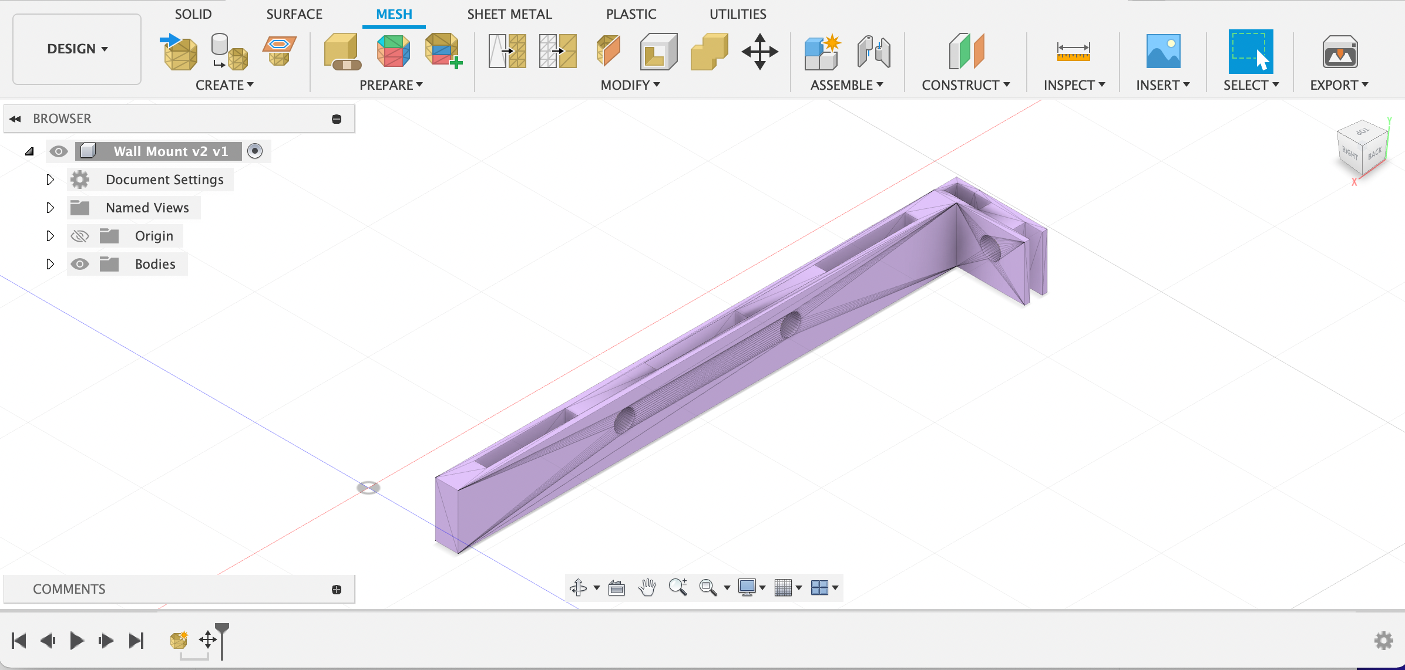1405x670 pixels.
Task: Expand the COMMENTS panel
Action: point(337,590)
